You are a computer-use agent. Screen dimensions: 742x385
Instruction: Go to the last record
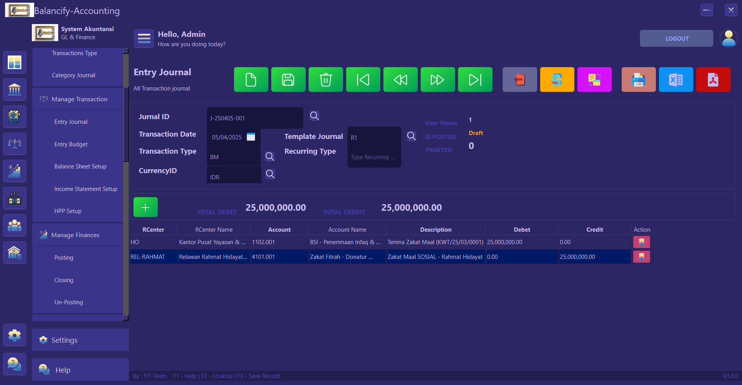point(475,80)
